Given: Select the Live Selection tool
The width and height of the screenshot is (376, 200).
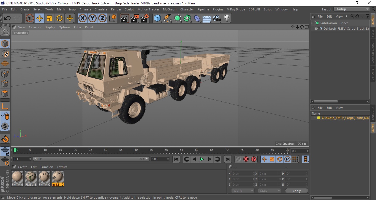Looking at the screenshot, I should point(30,18).
